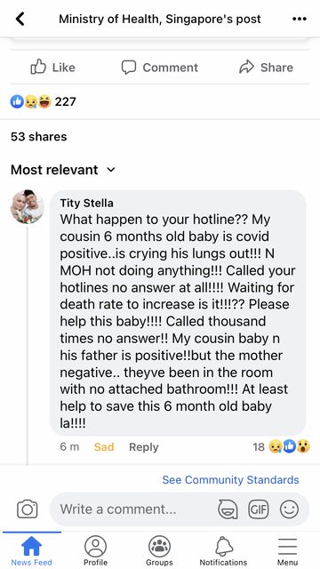Image resolution: width=320 pixels, height=569 pixels.
Task: Open the hamburger Menu tab
Action: click(287, 551)
